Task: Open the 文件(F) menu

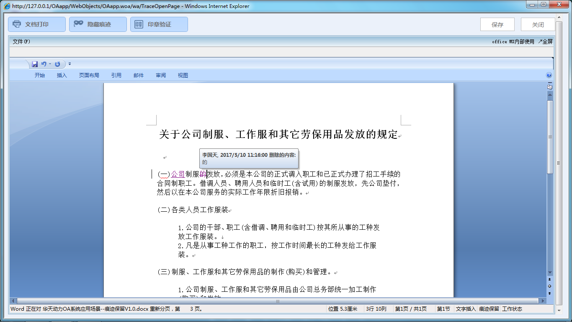Action: (20, 42)
